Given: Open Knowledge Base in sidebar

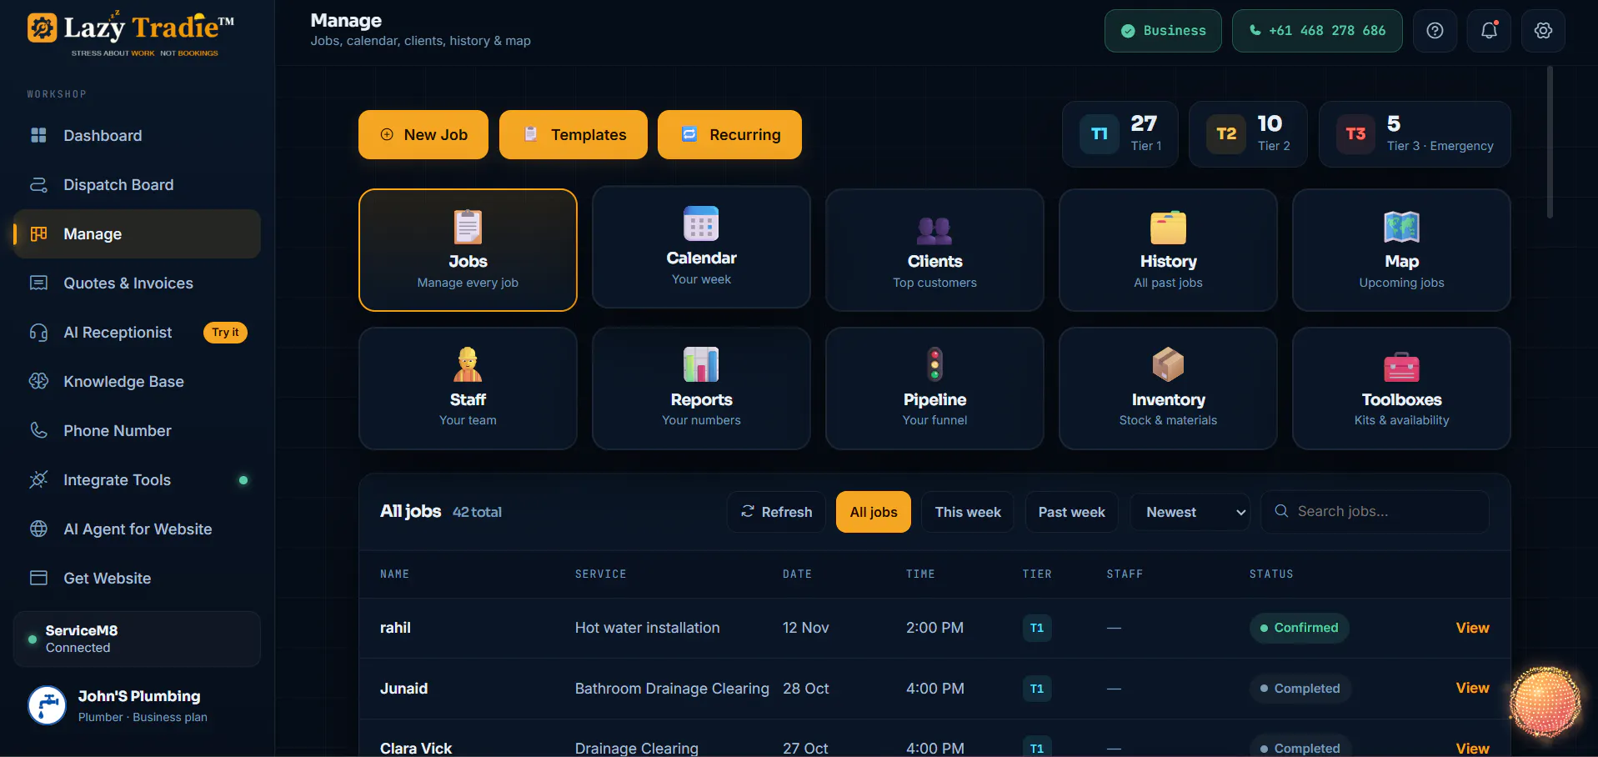Looking at the screenshot, I should pos(137,382).
